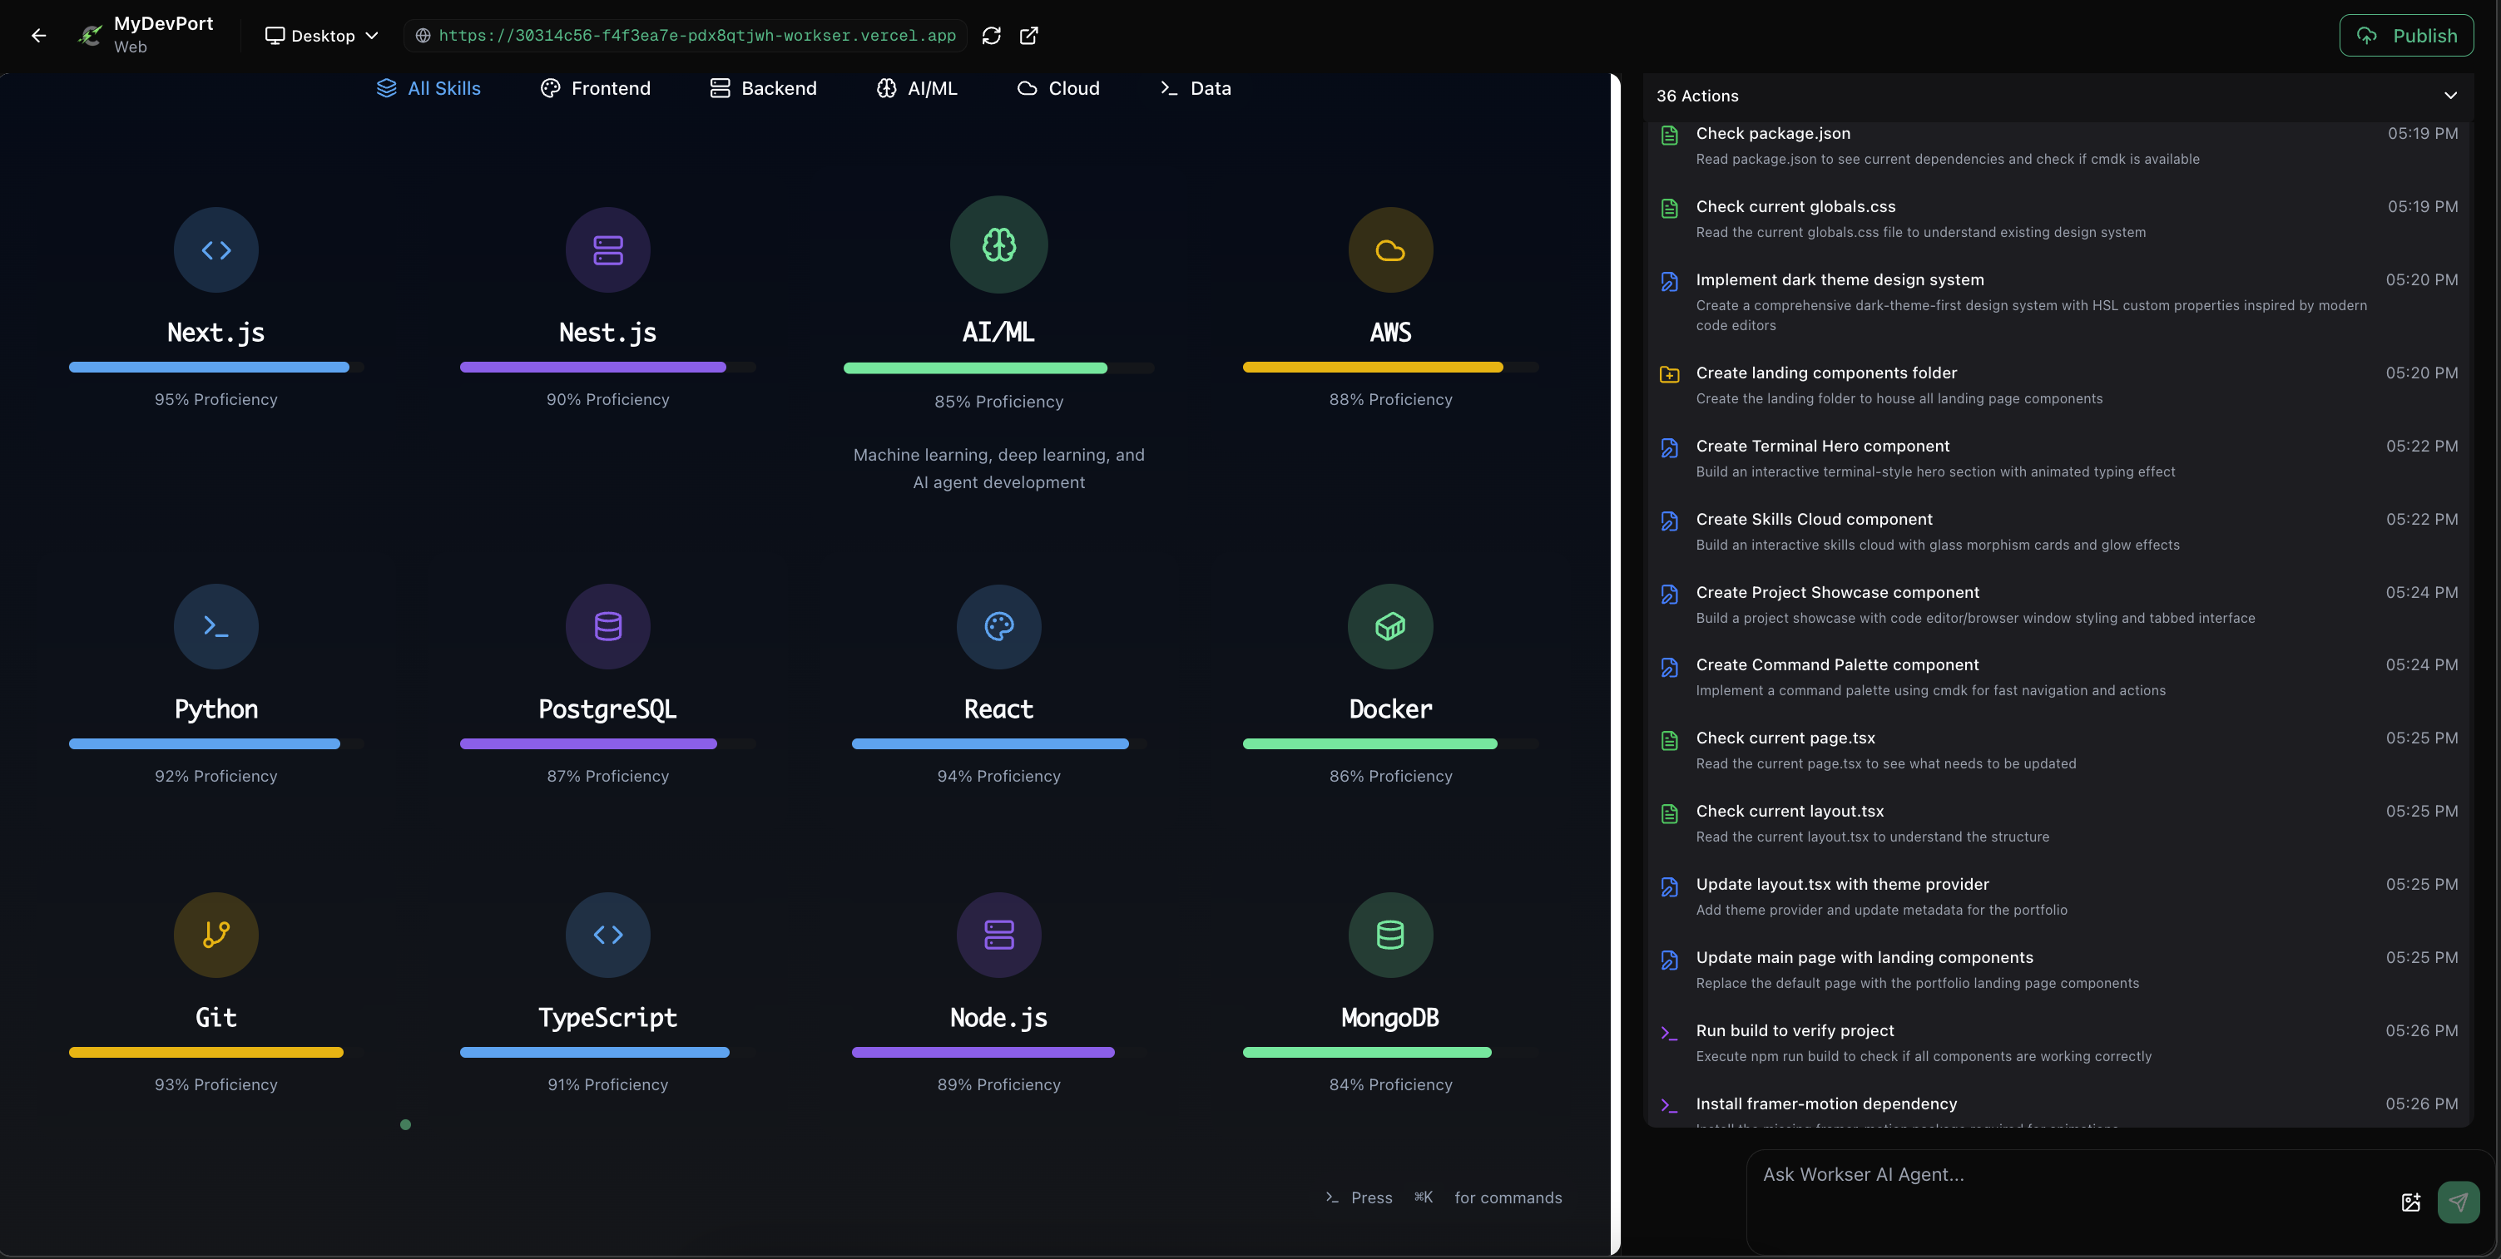The width and height of the screenshot is (2501, 1259).
Task: Switch to the Backend skills tab
Action: [x=763, y=88]
